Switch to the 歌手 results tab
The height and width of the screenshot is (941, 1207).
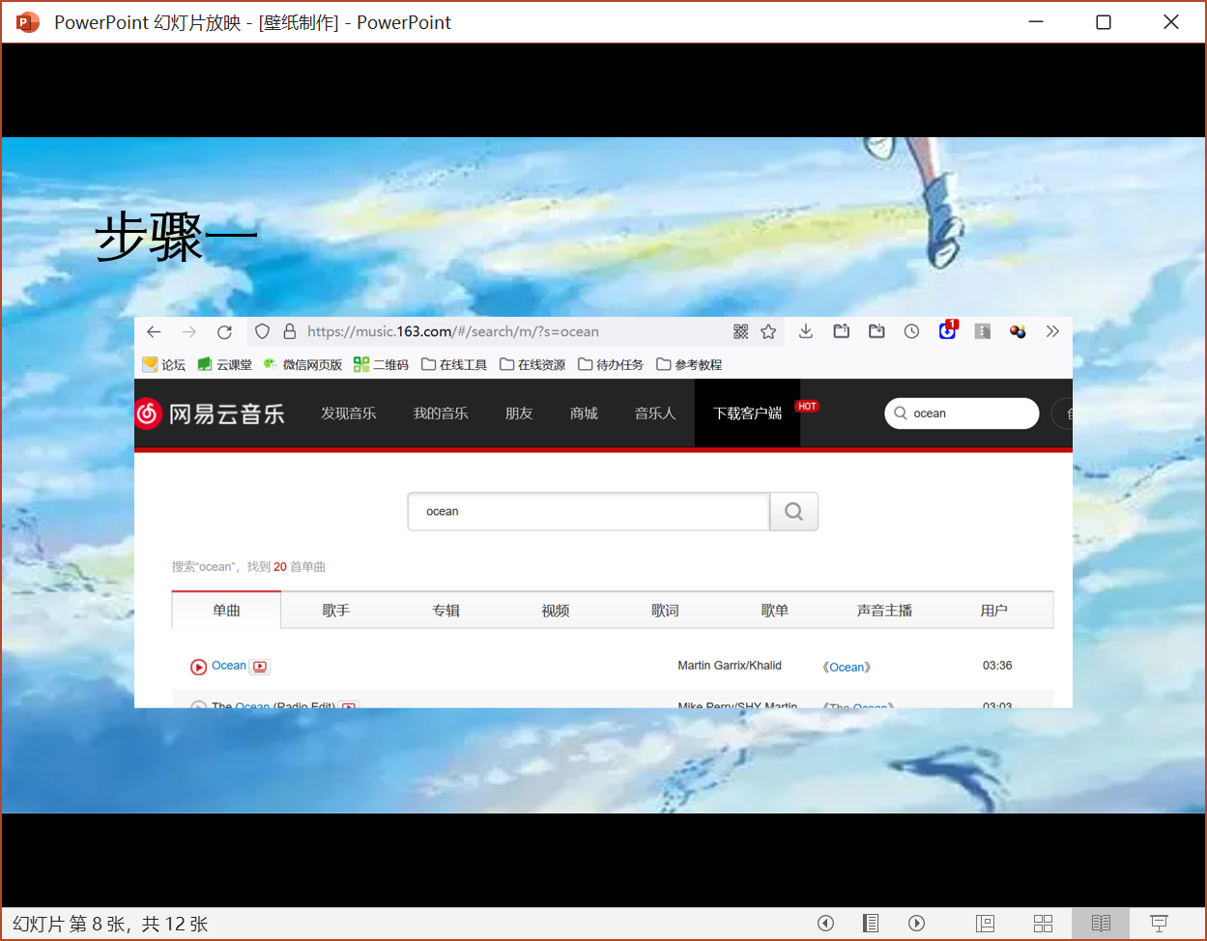[336, 611]
